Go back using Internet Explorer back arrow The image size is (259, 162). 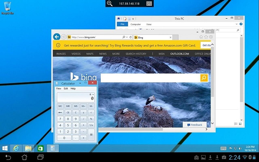57,36
